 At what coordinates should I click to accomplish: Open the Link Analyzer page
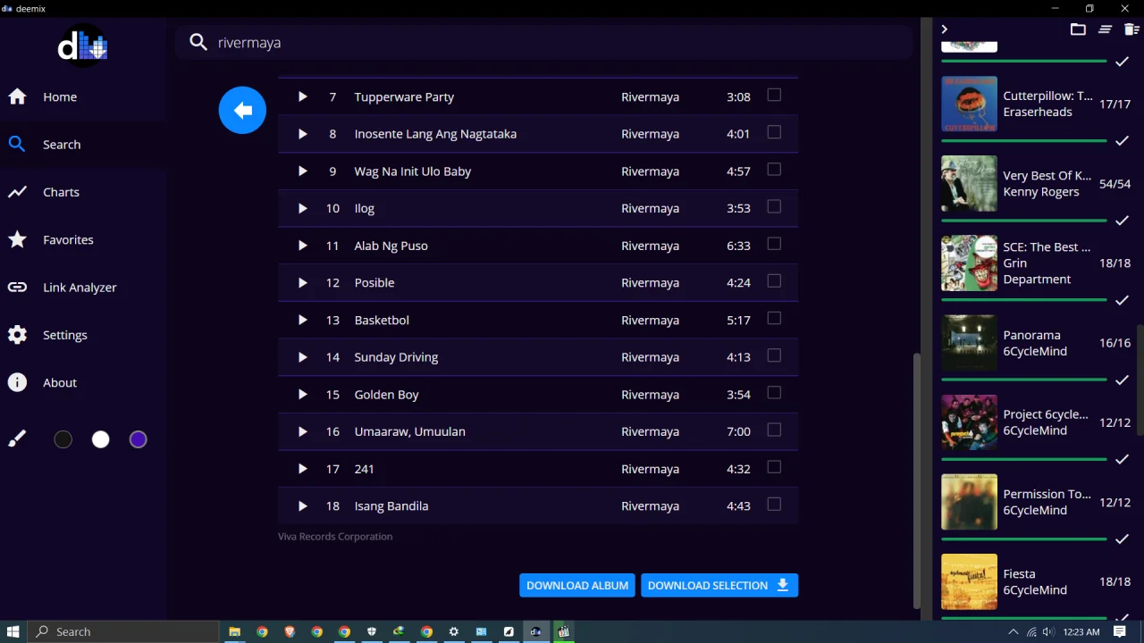pos(83,288)
